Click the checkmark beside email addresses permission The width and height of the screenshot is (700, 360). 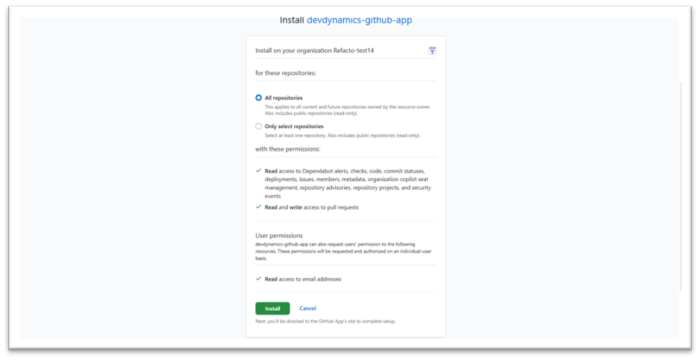[x=258, y=279]
